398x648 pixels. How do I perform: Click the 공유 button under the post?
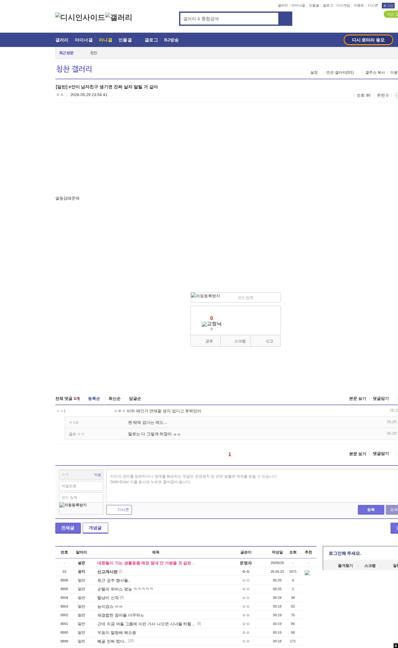206,341
